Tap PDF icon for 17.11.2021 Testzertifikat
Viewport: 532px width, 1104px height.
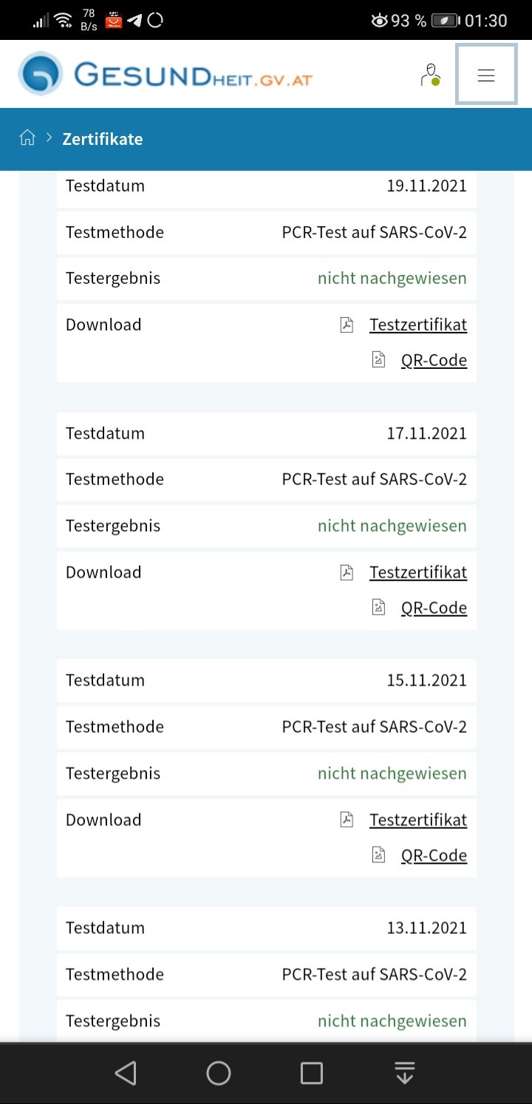tap(347, 572)
